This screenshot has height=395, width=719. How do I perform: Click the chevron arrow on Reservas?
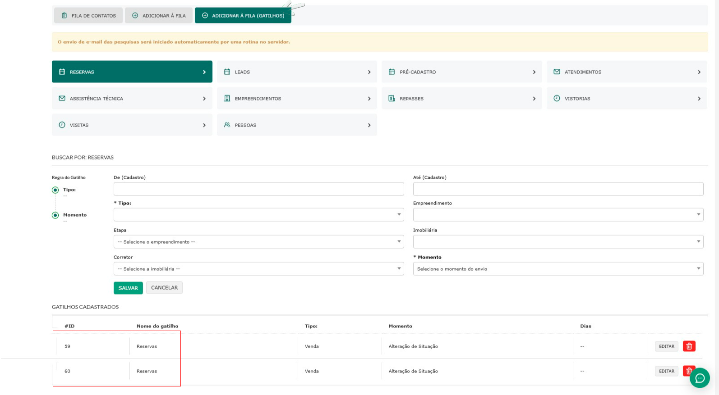coord(204,72)
